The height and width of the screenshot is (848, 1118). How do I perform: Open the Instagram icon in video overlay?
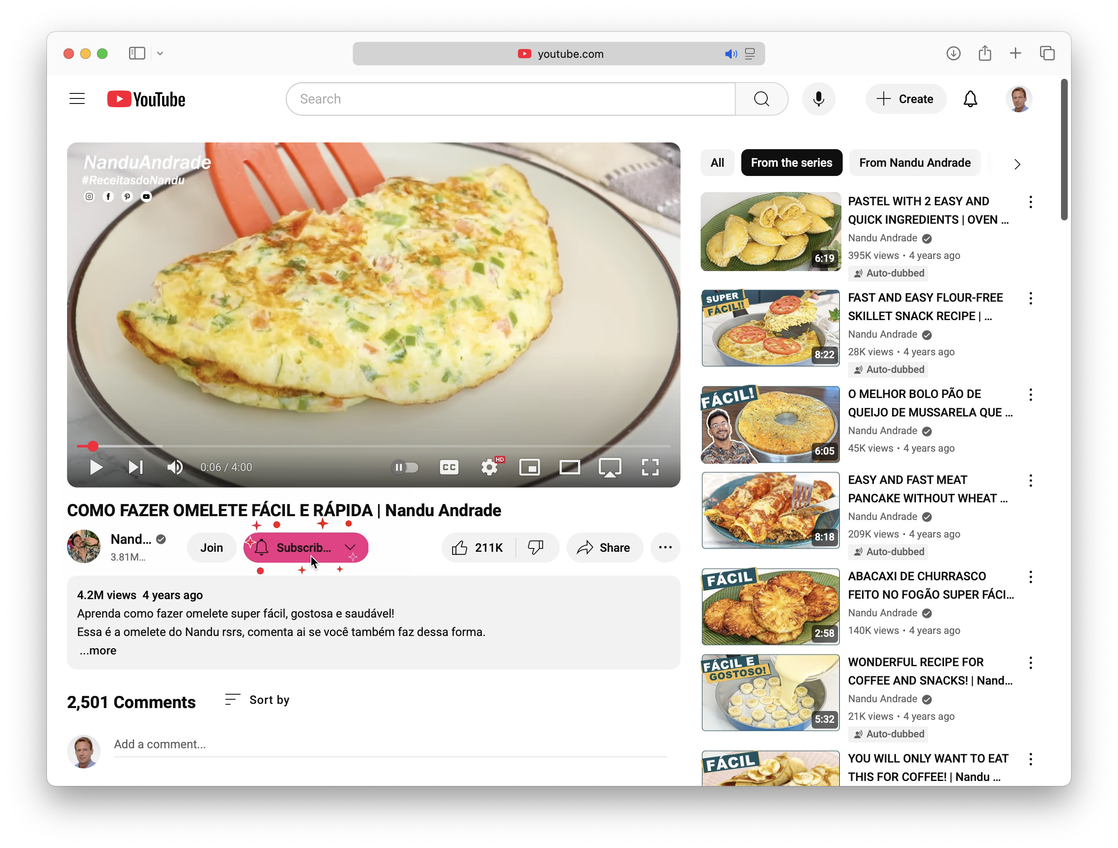point(89,196)
